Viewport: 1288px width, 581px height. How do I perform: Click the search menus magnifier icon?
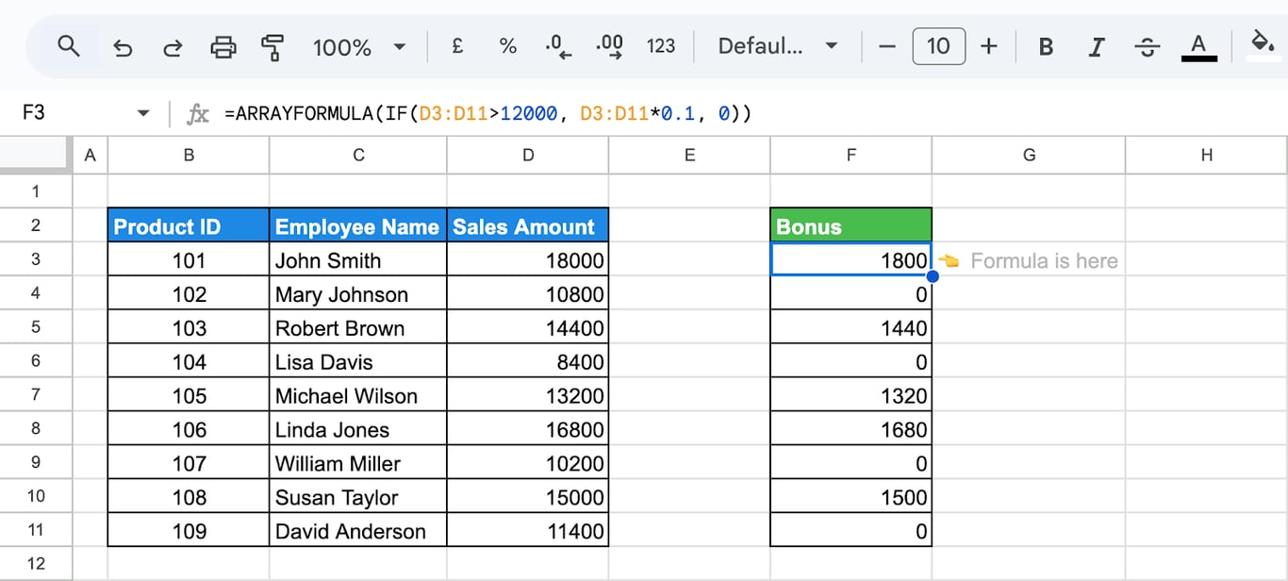(69, 45)
